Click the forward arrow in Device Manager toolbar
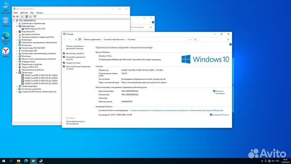291x164 pixels. pos(17,17)
